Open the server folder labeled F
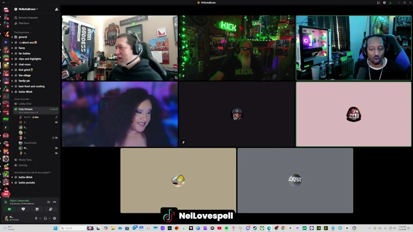 pyautogui.click(x=5, y=128)
